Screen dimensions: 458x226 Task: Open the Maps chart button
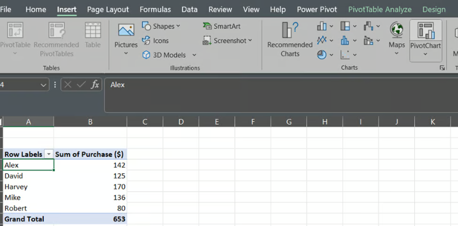[396, 36]
